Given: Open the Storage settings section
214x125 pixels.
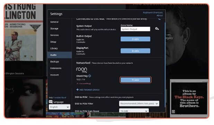Looking at the screenshot, I should point(54,29).
